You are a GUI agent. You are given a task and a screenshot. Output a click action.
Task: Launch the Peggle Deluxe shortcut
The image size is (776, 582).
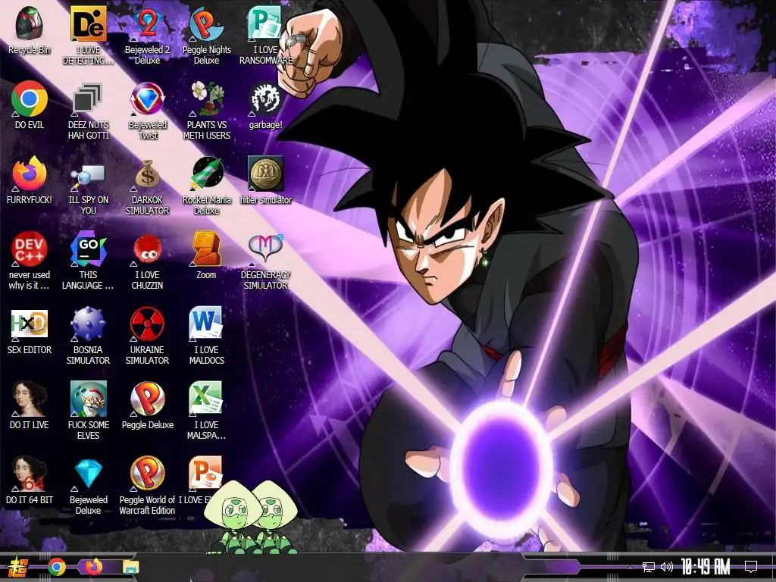(x=147, y=406)
